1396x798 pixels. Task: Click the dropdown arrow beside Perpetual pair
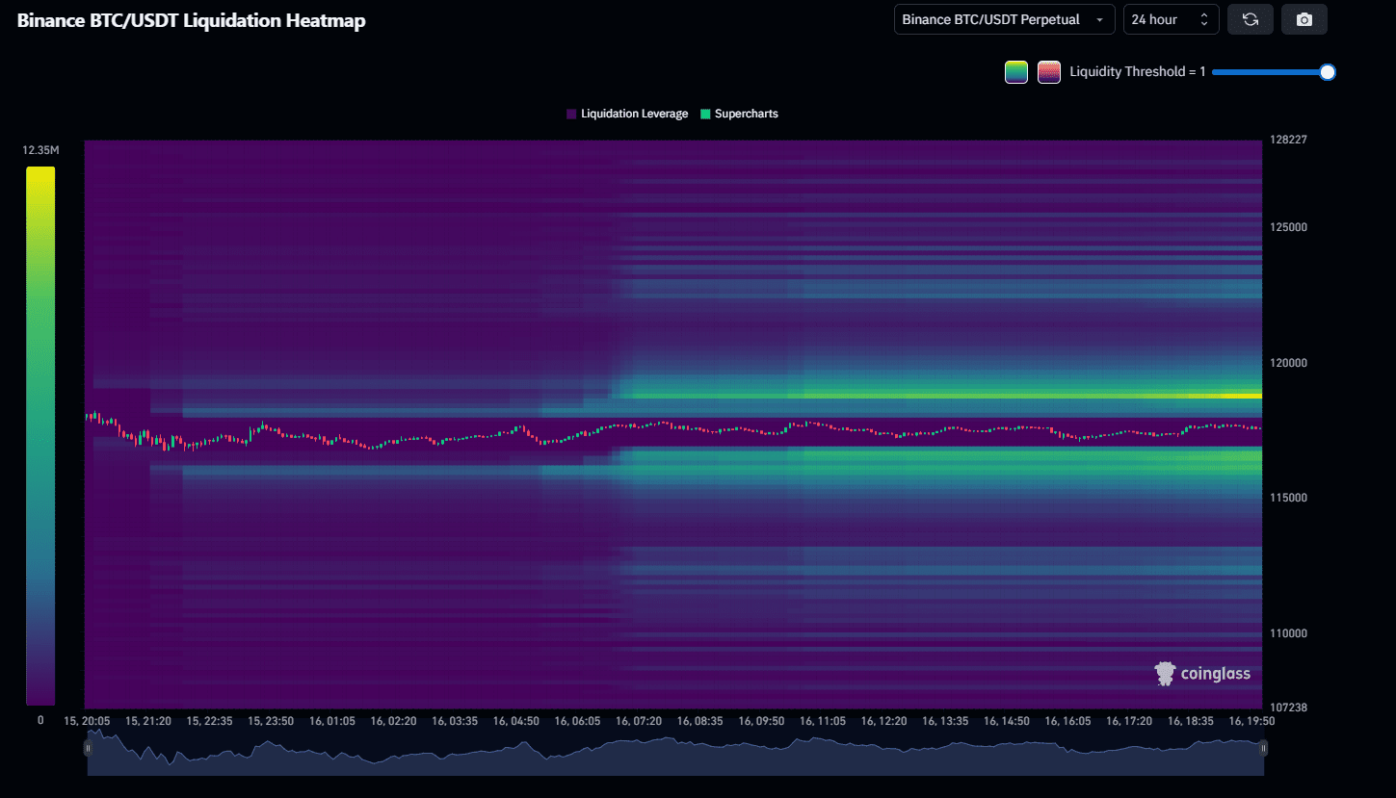[x=1099, y=20]
